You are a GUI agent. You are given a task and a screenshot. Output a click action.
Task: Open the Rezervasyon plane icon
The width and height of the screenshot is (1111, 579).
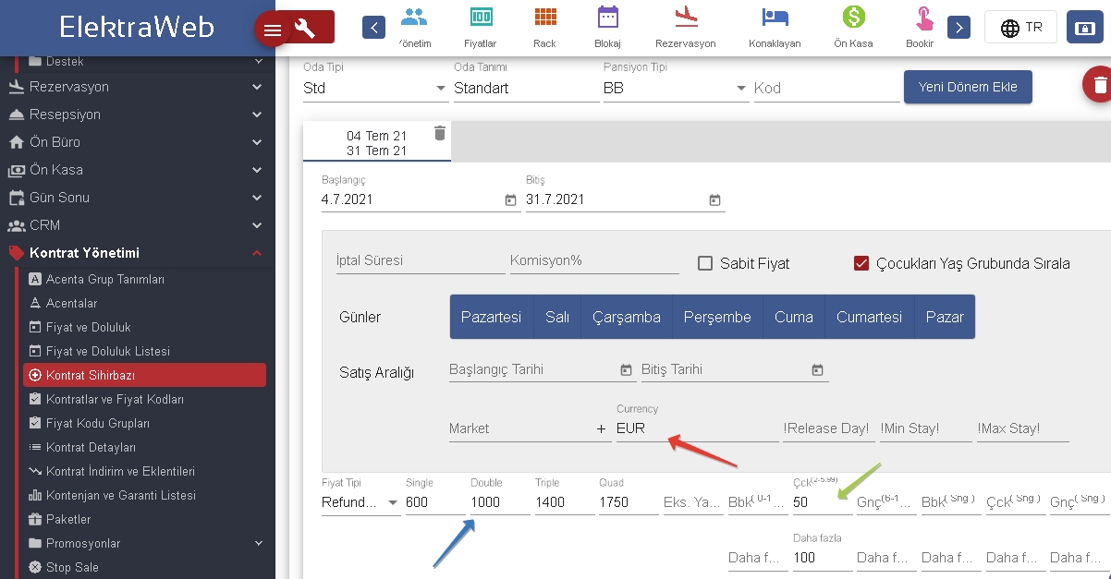(x=685, y=18)
